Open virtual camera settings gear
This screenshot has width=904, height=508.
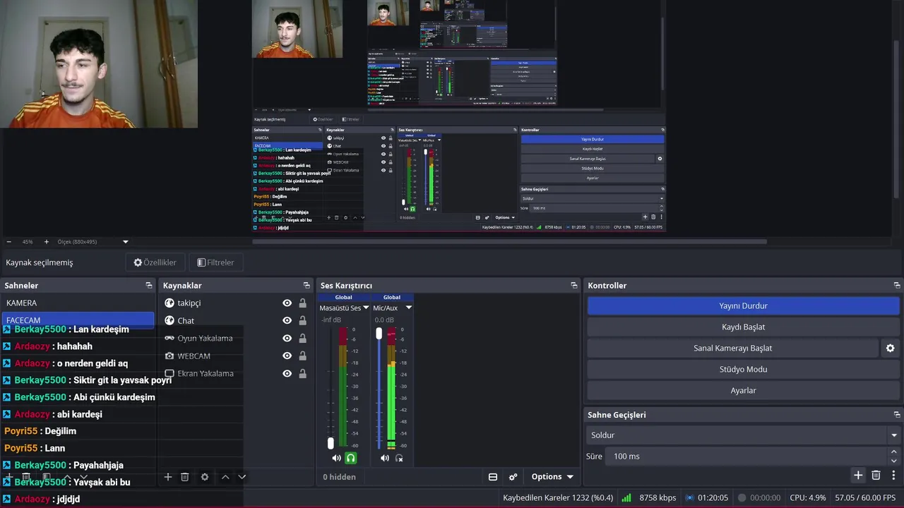click(890, 348)
